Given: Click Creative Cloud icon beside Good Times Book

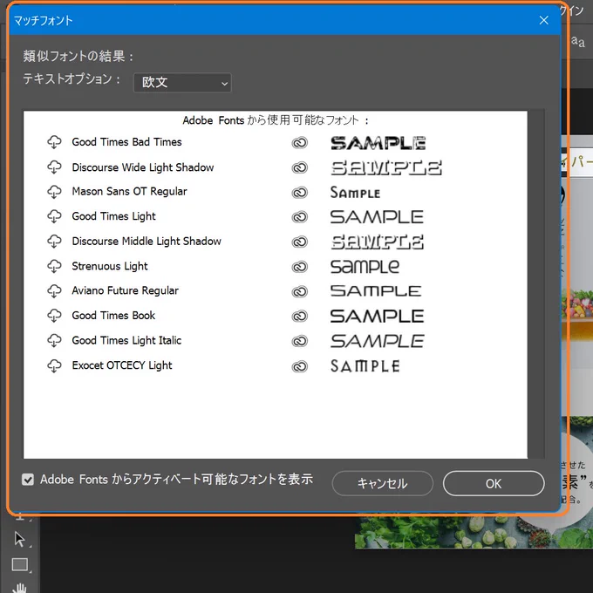Looking at the screenshot, I should [299, 317].
